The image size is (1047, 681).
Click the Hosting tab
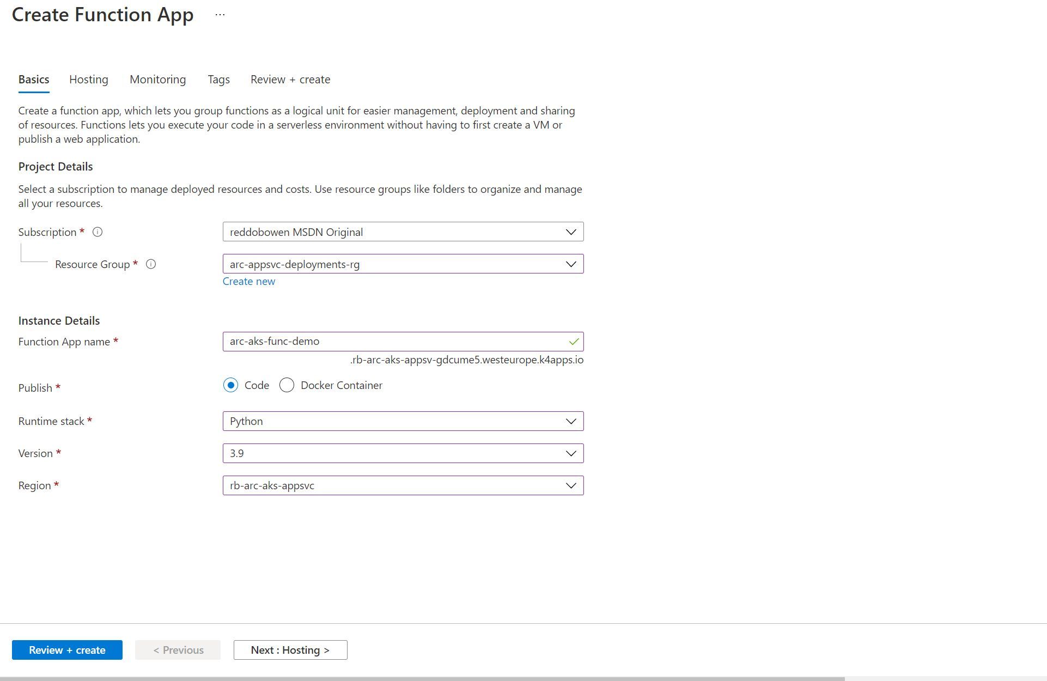click(89, 78)
